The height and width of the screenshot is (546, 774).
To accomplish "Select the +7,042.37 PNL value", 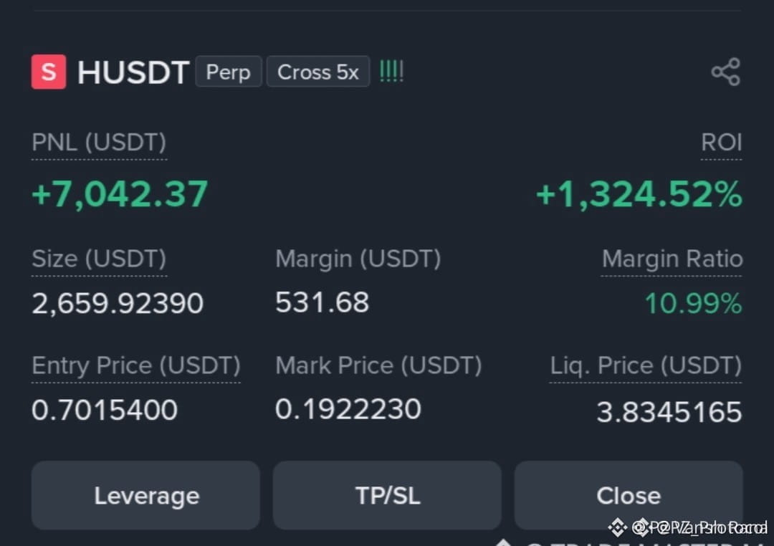I will [x=120, y=194].
